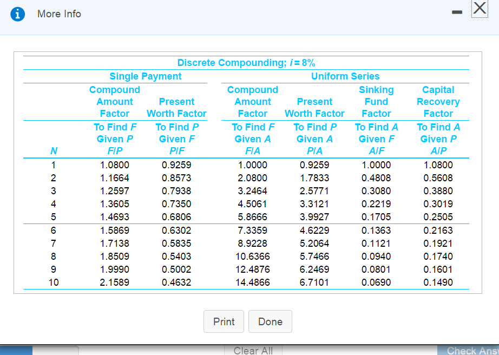Screen dimensions: 499x355
Task: Select the A/F value 0.4808
Action: [x=376, y=178]
